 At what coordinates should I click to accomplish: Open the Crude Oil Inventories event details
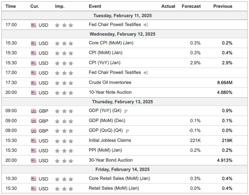[x=110, y=82]
